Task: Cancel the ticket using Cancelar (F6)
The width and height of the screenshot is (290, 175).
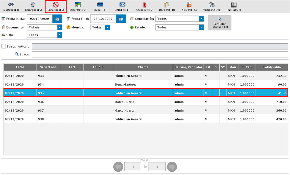Action: (x=56, y=5)
